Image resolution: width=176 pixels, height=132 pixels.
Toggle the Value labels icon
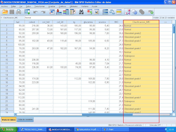point(128,12)
